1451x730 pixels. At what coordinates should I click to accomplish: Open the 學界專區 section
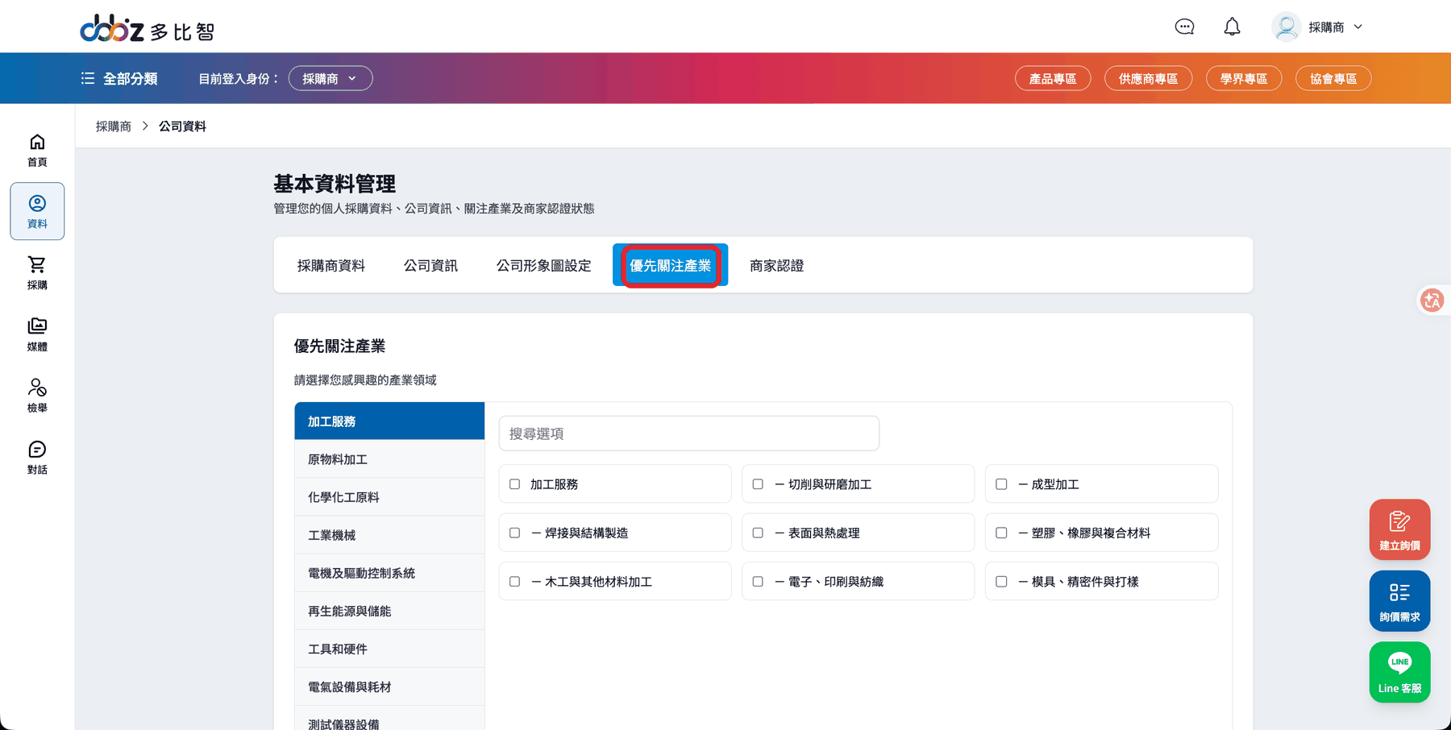[1244, 78]
